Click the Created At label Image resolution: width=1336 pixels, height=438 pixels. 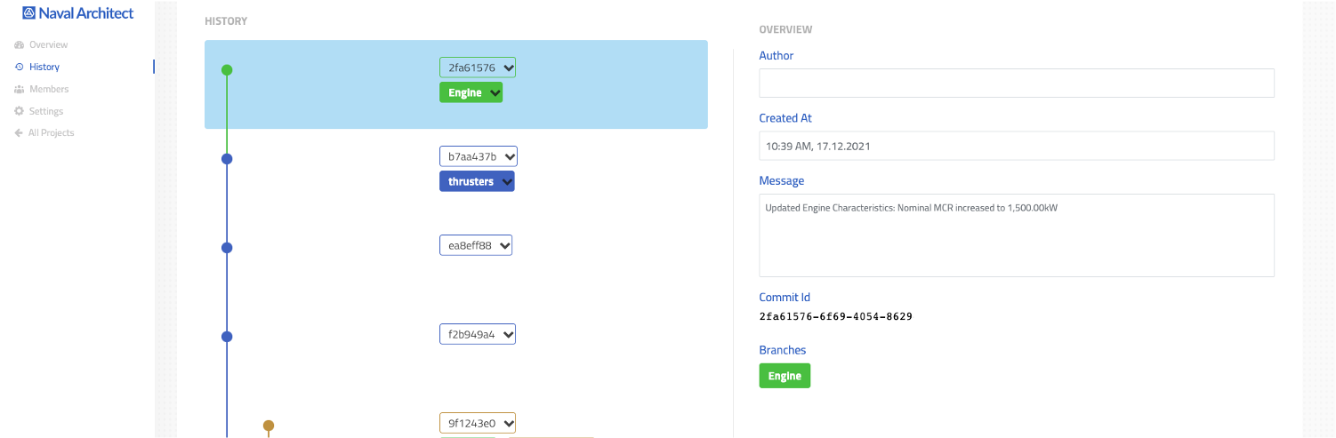[785, 118]
